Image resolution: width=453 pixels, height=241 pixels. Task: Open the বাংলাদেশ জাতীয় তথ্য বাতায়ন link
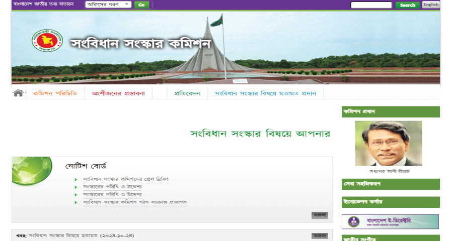point(44,5)
